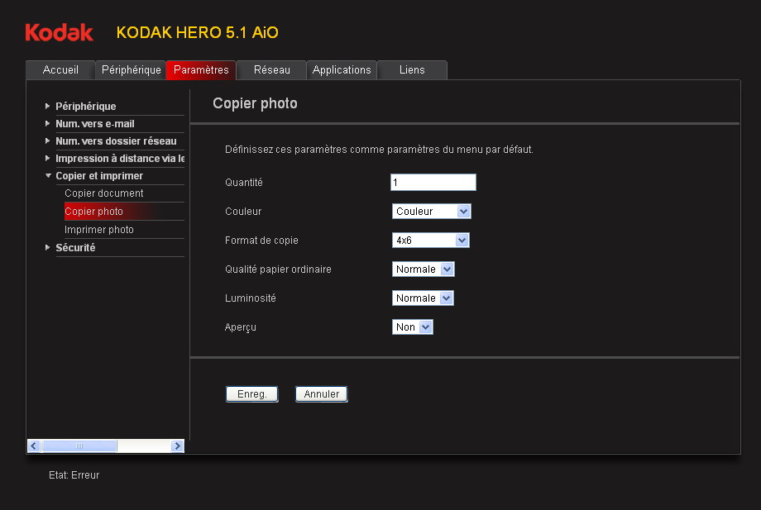
Task: Open the Format de copie dropdown
Action: point(430,241)
